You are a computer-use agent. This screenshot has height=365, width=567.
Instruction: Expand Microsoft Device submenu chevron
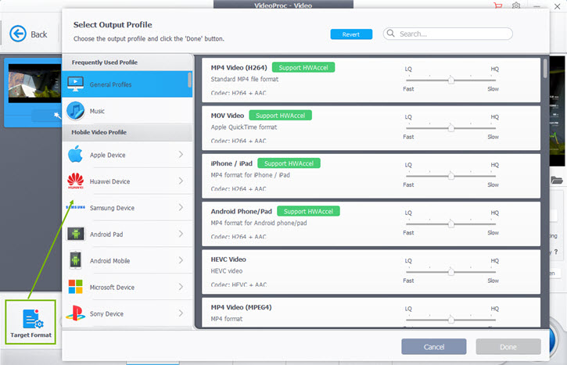(181, 287)
